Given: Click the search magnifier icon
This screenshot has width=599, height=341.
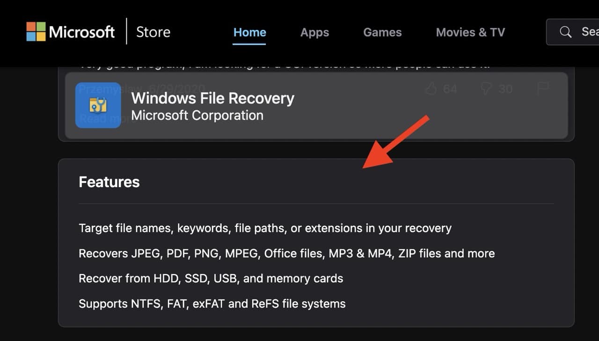Looking at the screenshot, I should [566, 32].
